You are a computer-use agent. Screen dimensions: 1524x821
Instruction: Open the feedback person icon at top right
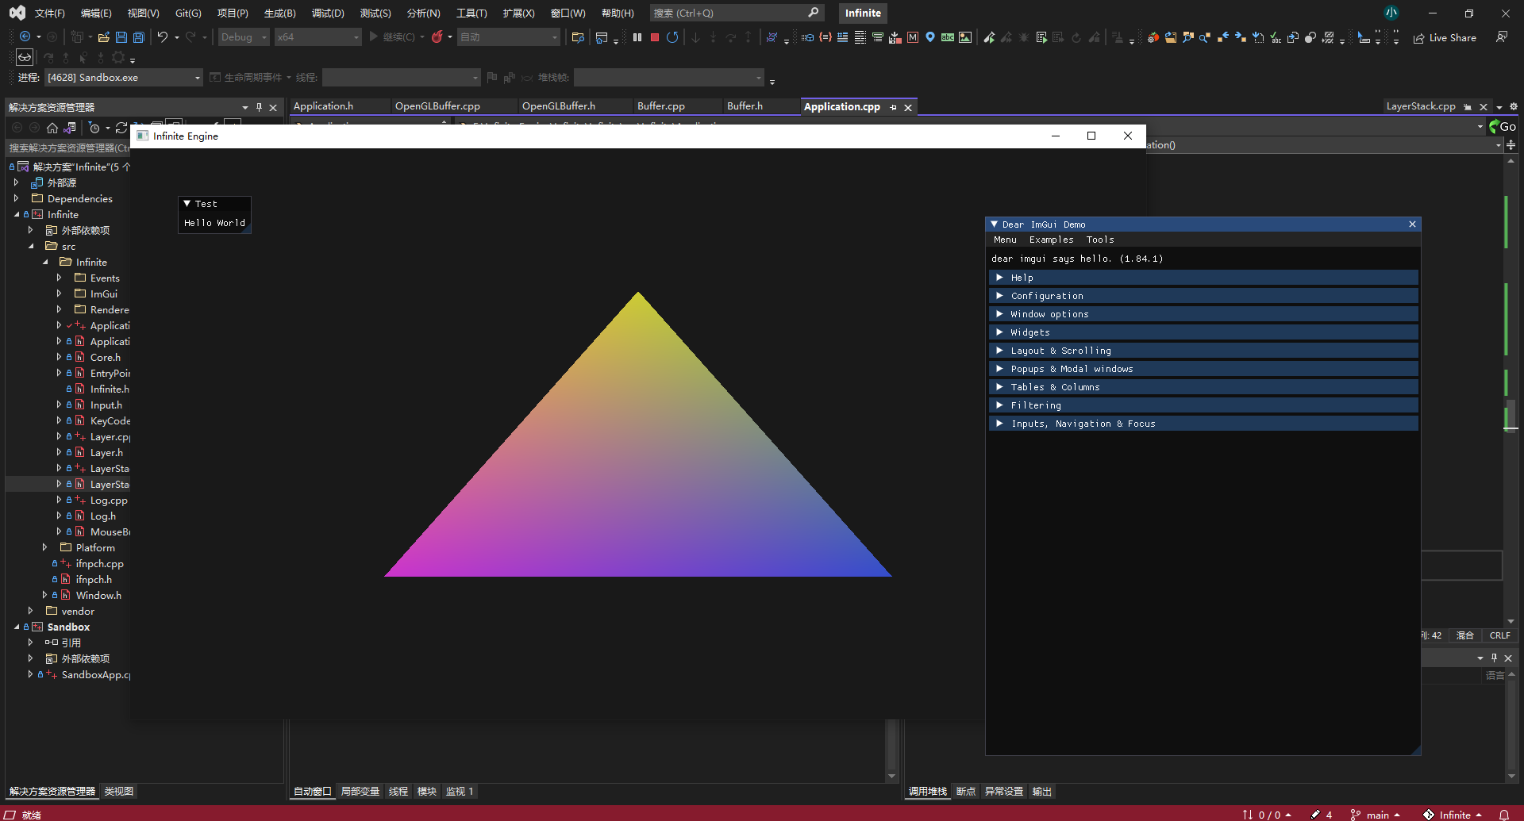pos(1502,37)
